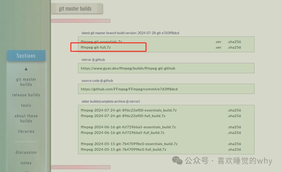
Task: Download 2024-06-16 fcf72966a5 full_build.7z
Action: pos(123,133)
